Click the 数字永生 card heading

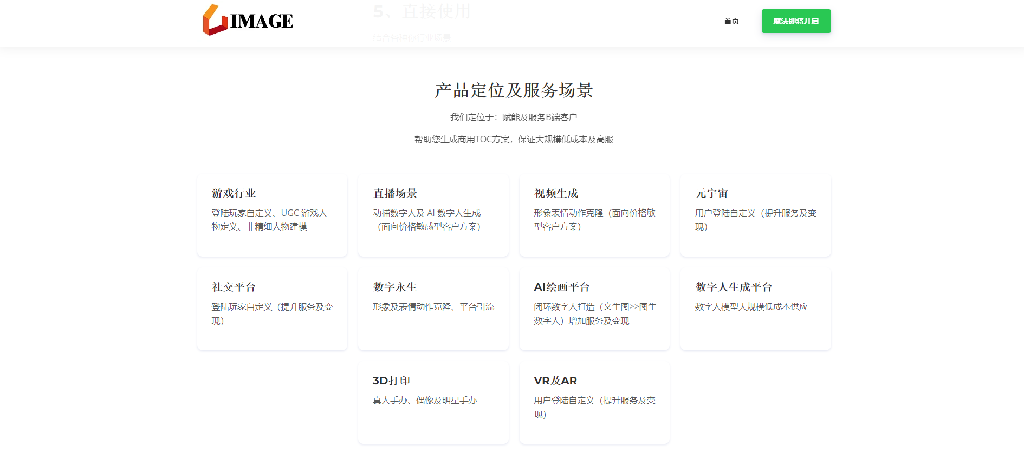click(x=395, y=287)
